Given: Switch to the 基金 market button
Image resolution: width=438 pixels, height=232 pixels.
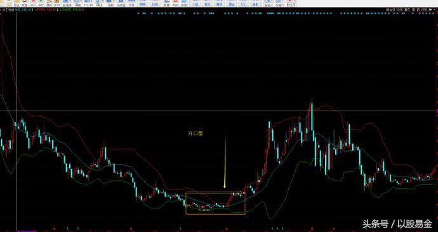Looking at the screenshot, I should click(x=232, y=4).
